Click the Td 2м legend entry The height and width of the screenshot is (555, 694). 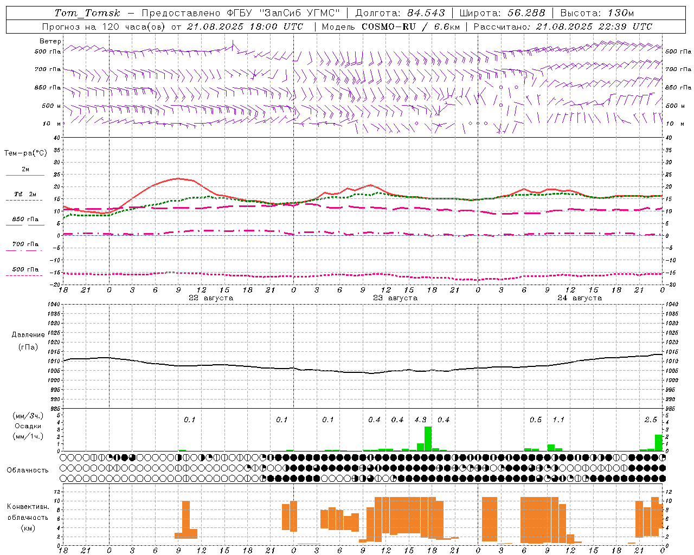click(25, 194)
